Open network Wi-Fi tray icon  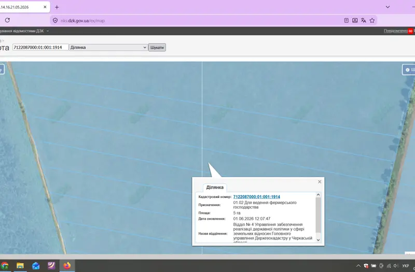pos(389,266)
